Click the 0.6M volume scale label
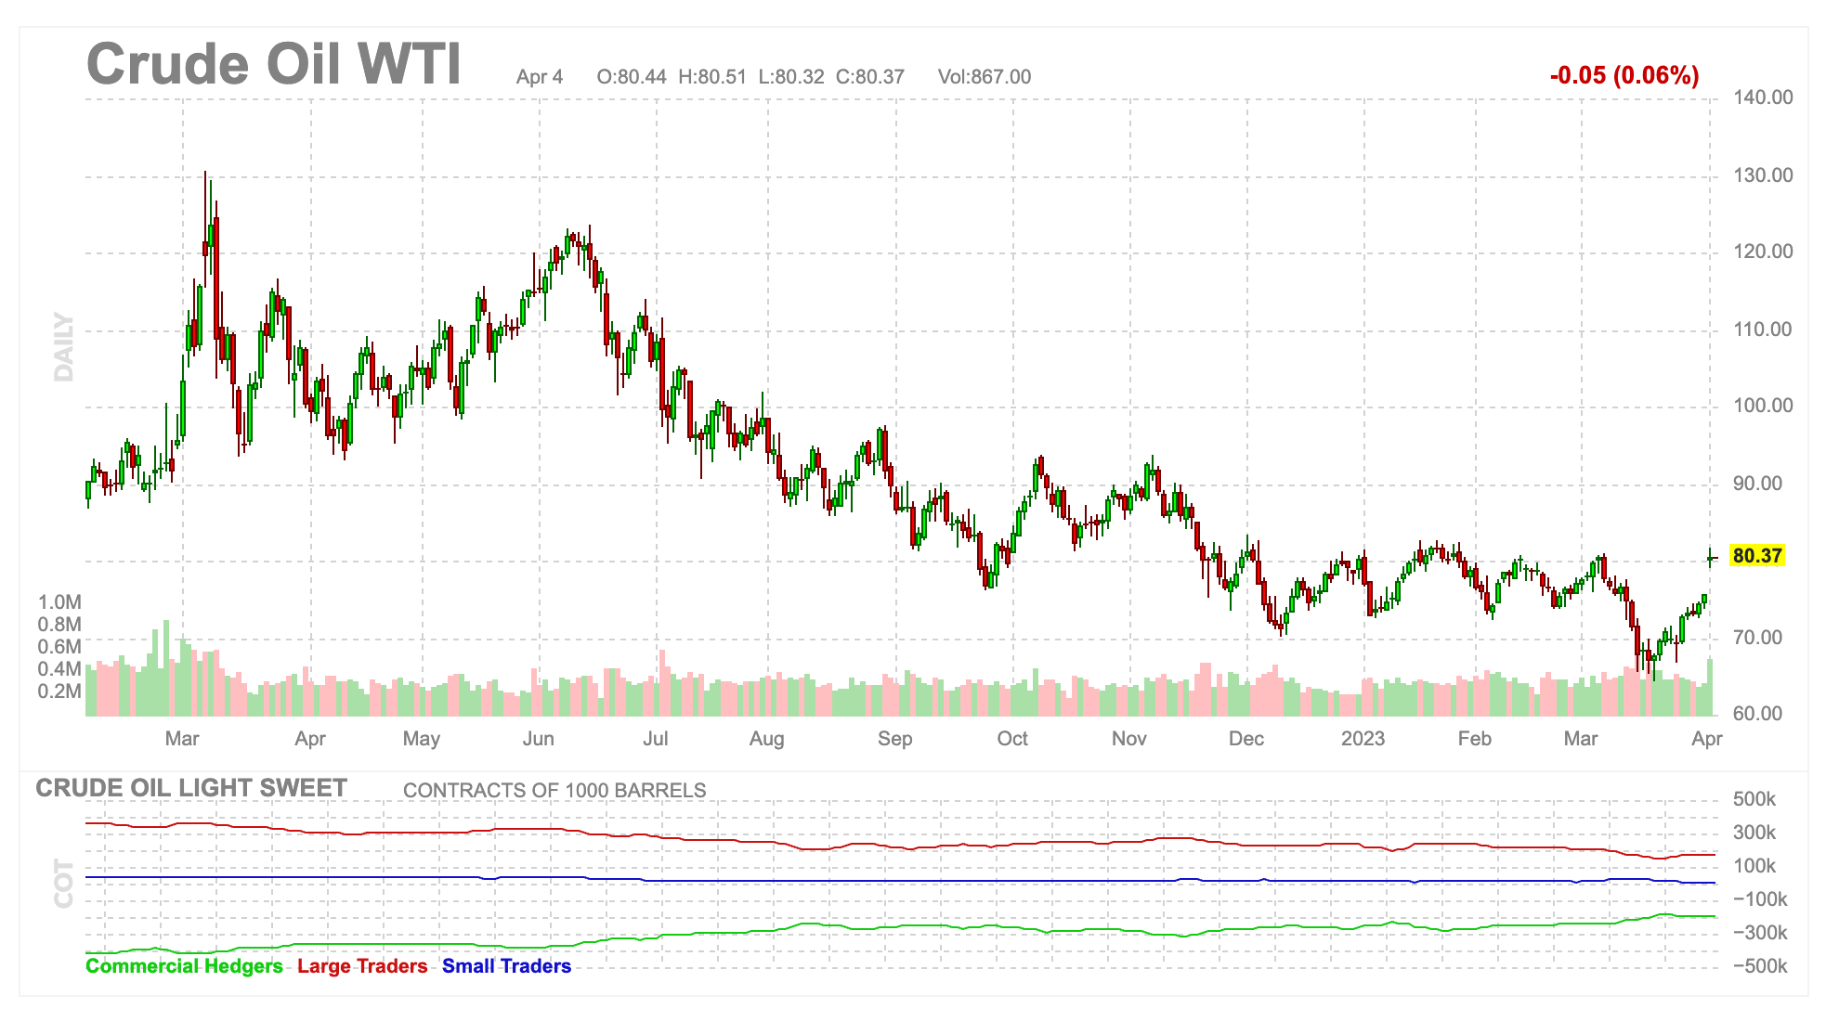The image size is (1826, 1021). pos(59,647)
